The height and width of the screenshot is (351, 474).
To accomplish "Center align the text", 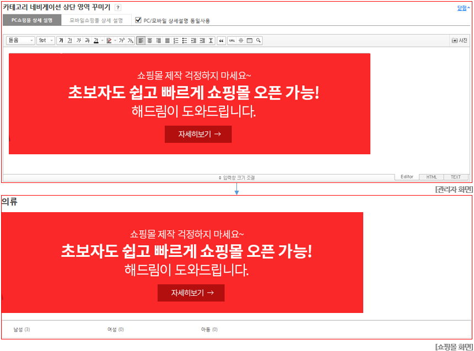I will [149, 41].
